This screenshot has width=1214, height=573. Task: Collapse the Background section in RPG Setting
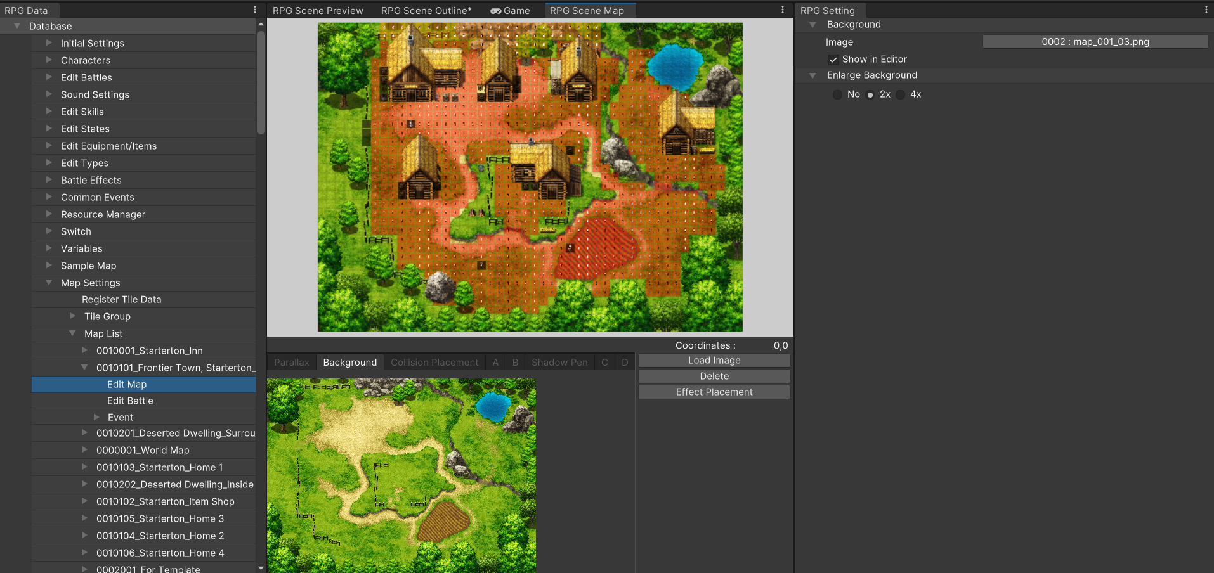coord(813,25)
